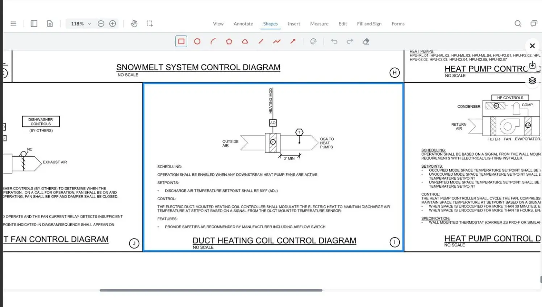Open the page settings document icon

[50, 24]
